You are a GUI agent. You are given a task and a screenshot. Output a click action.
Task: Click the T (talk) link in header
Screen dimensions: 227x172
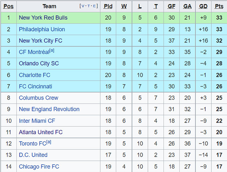coord(89,6)
